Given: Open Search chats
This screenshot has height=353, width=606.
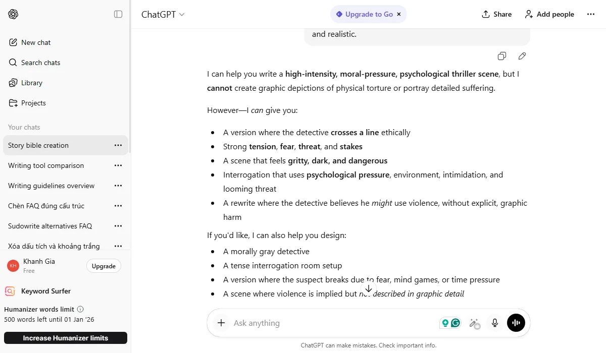Looking at the screenshot, I should (40, 63).
